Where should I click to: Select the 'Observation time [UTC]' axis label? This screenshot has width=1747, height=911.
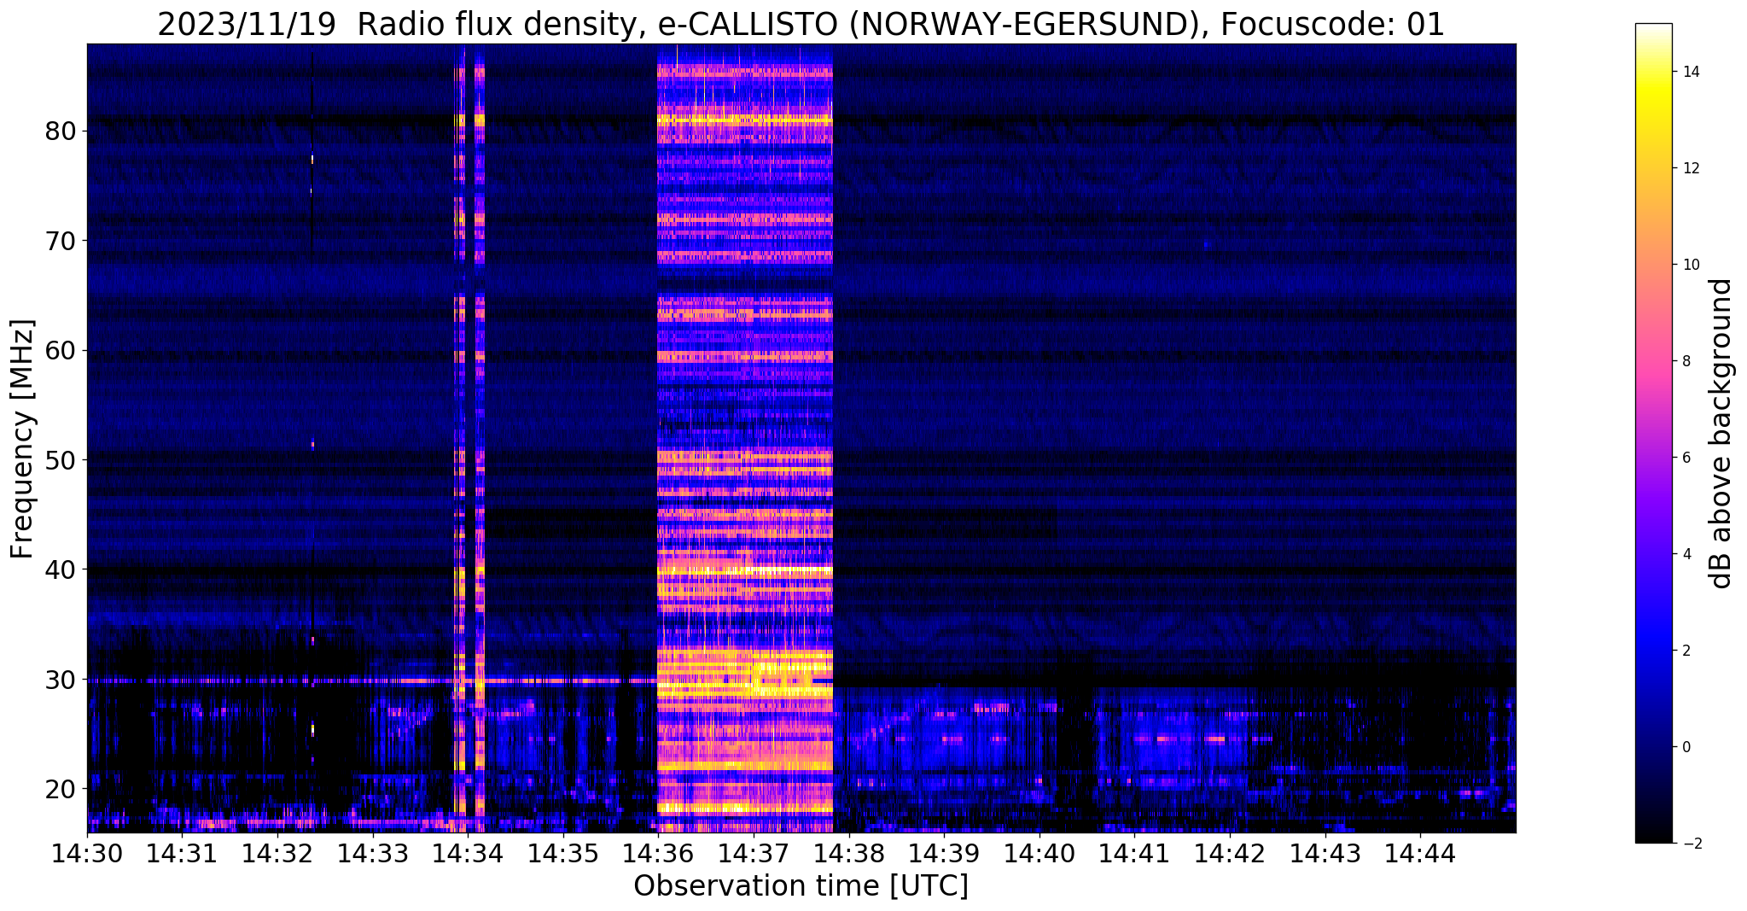point(801,886)
